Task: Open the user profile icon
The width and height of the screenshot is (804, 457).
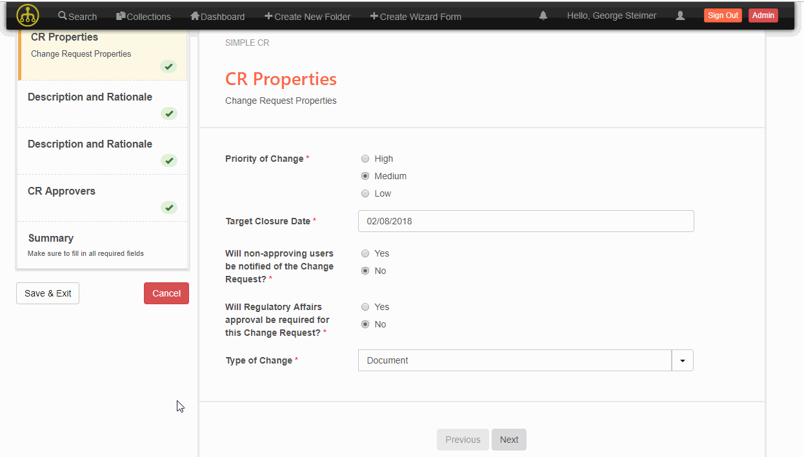Action: 680,15
